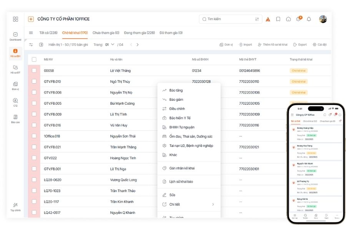Click the hamburger menu beside tabs
This screenshot has width=346, height=230.
pyautogui.click(x=31, y=33)
